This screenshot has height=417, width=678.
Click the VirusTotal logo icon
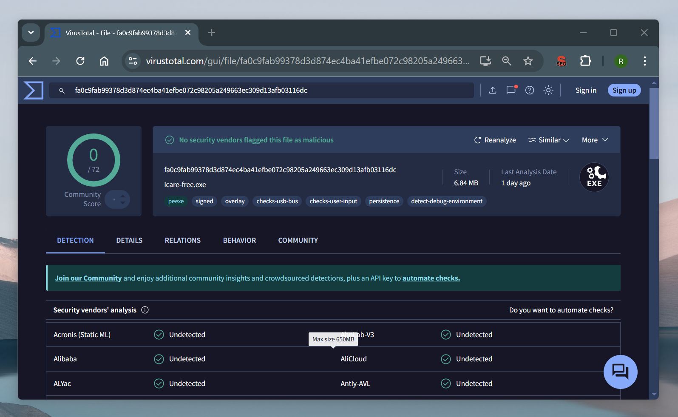pos(34,90)
